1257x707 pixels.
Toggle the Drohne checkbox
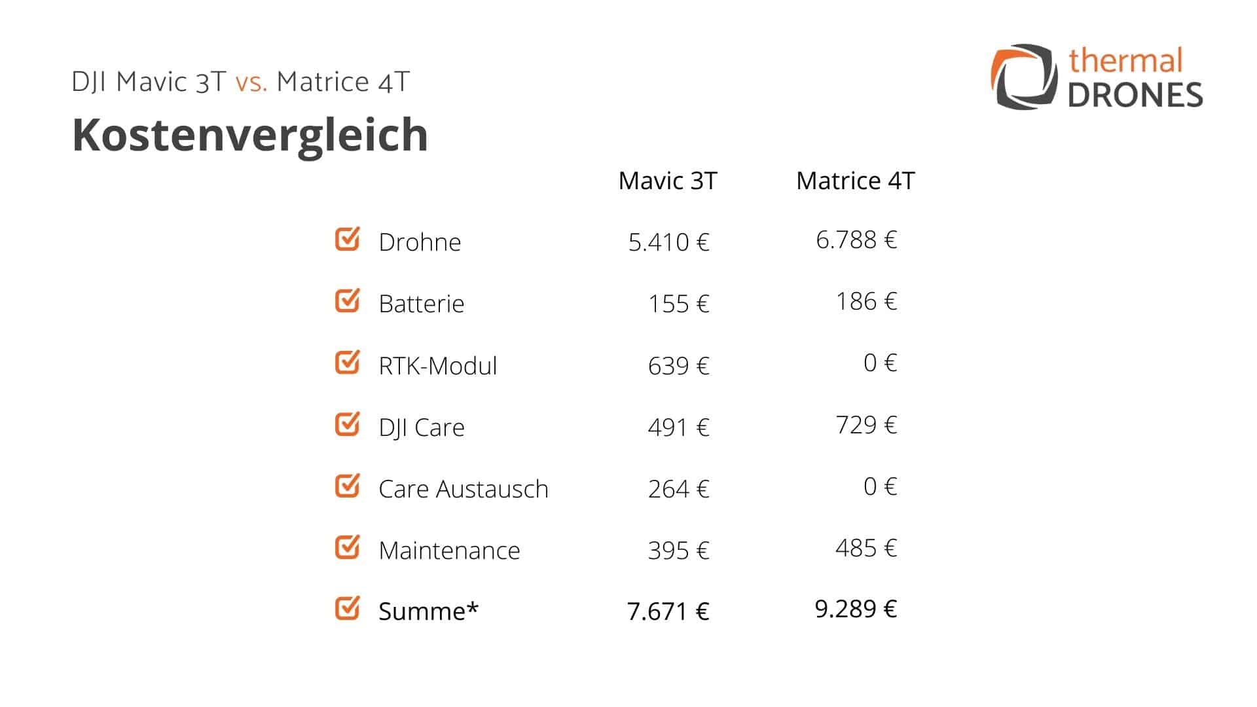click(347, 240)
